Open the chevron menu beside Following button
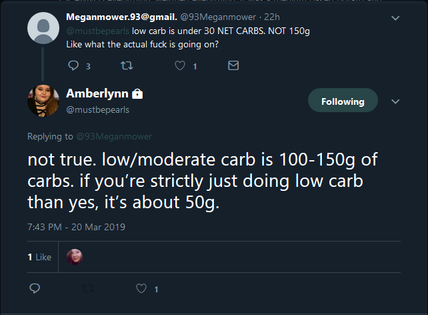This screenshot has height=315, width=428. (395, 101)
